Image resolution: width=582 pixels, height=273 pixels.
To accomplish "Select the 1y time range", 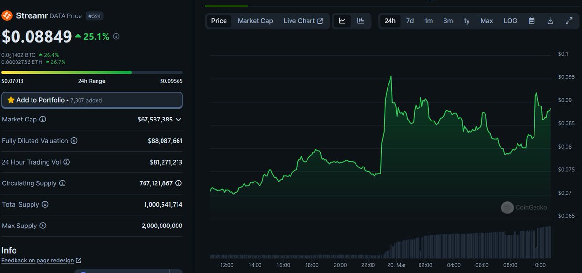I will pyautogui.click(x=466, y=21).
